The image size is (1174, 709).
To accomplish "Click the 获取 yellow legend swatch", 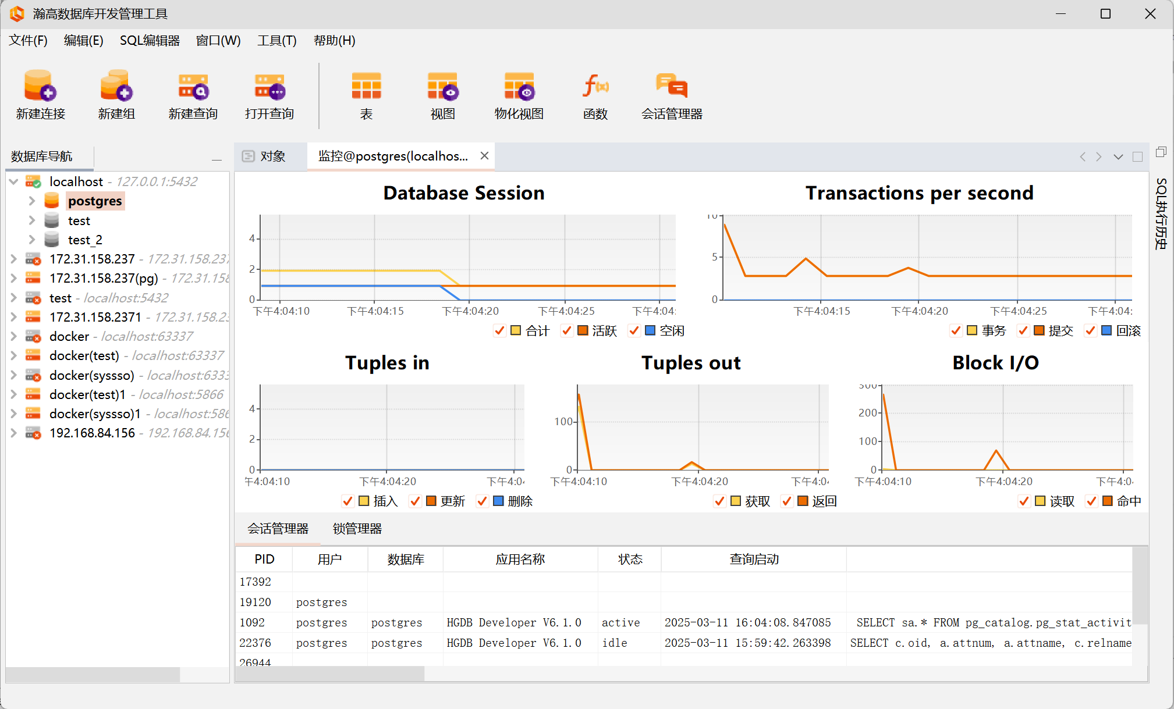I will point(736,501).
